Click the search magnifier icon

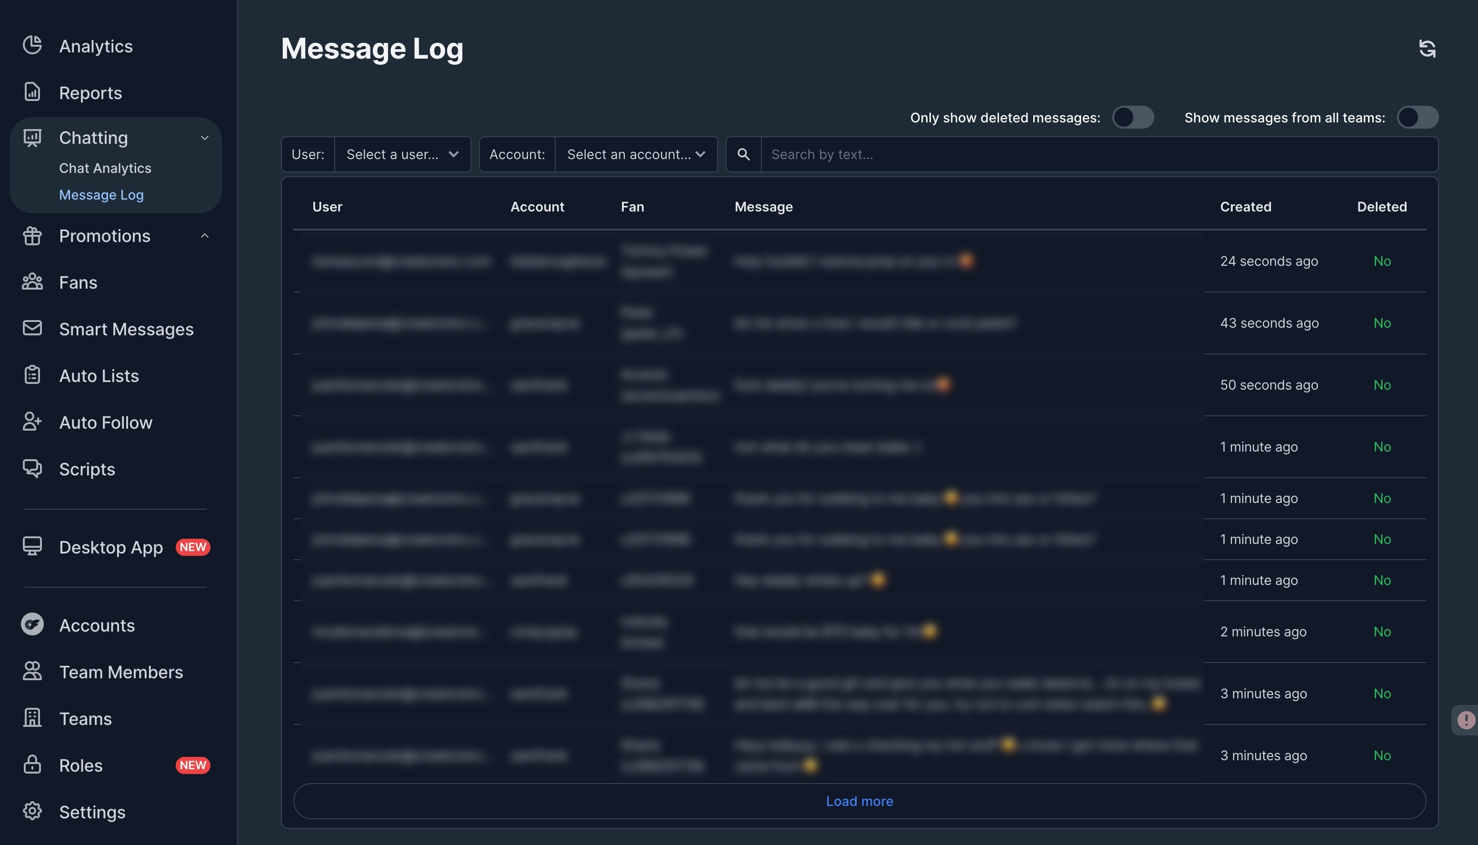pyautogui.click(x=744, y=154)
